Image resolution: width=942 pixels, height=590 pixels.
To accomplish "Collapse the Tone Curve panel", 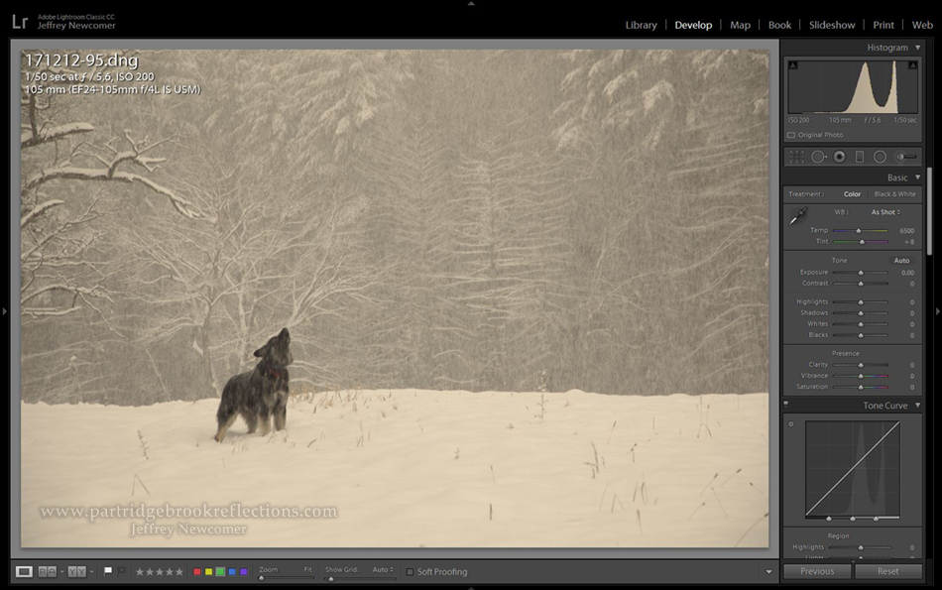I will [917, 406].
